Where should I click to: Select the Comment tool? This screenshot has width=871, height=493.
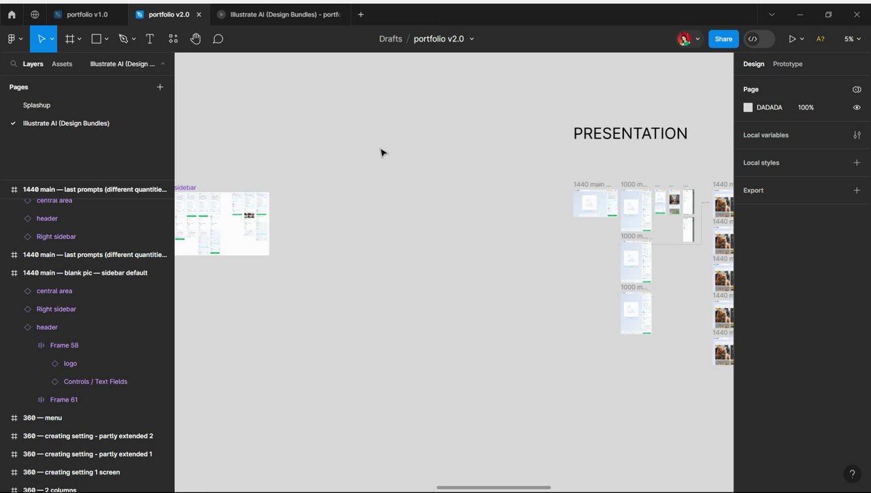218,39
